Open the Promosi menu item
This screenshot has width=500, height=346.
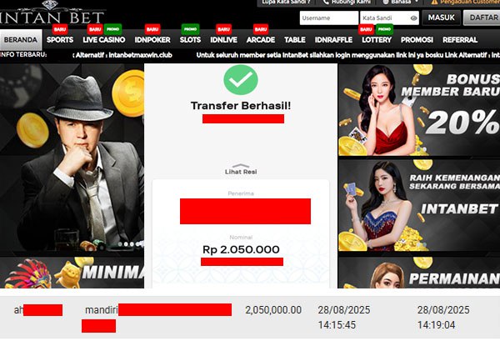tap(417, 40)
